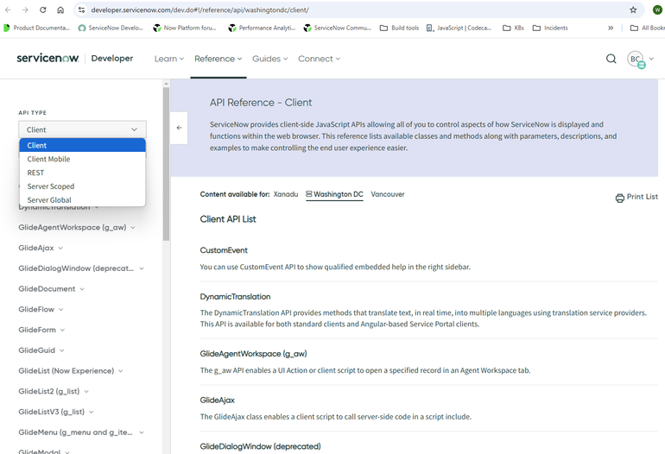
Task: Open BC user account avatar
Action: (x=636, y=59)
